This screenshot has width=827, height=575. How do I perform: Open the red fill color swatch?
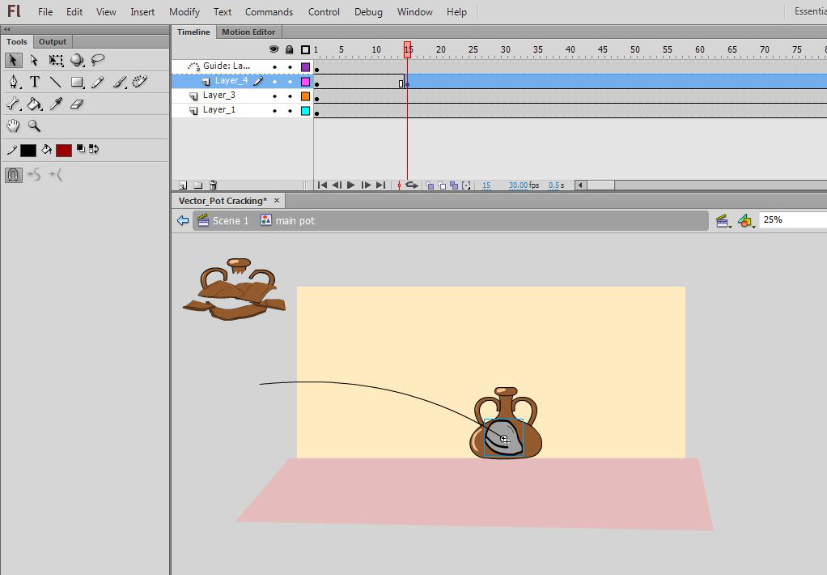(x=64, y=150)
